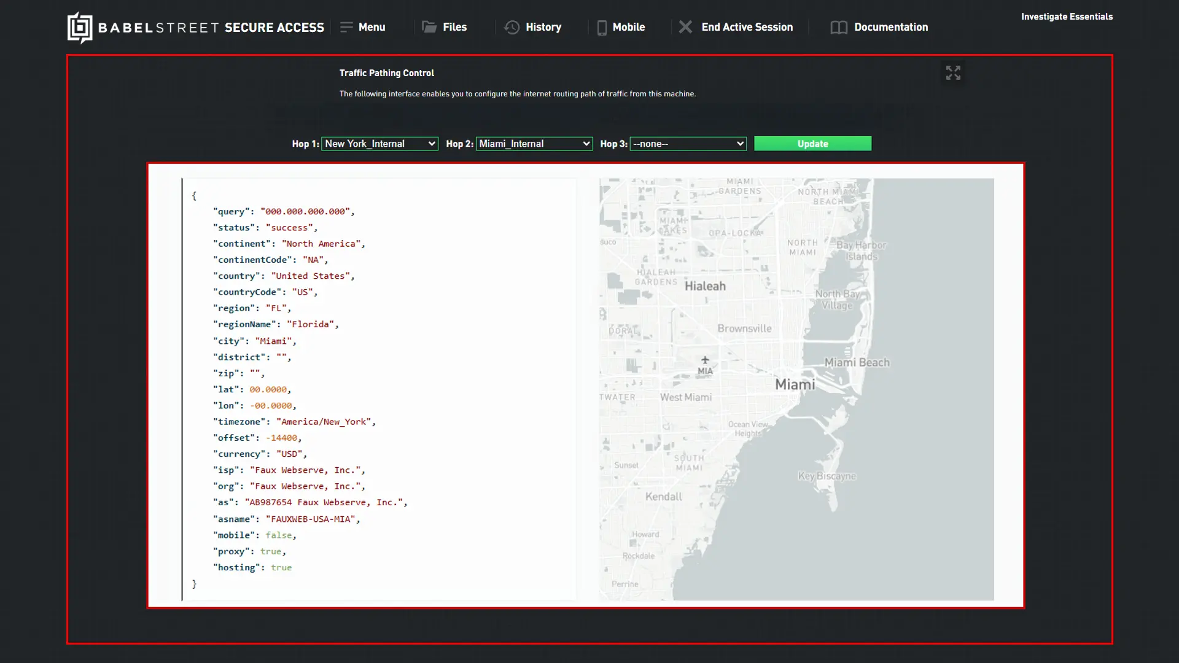Open the Hop 1 dropdown
Screen dimensions: 1179x663
point(379,144)
